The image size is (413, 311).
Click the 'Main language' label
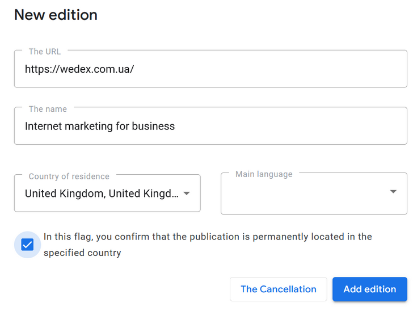[264, 174]
